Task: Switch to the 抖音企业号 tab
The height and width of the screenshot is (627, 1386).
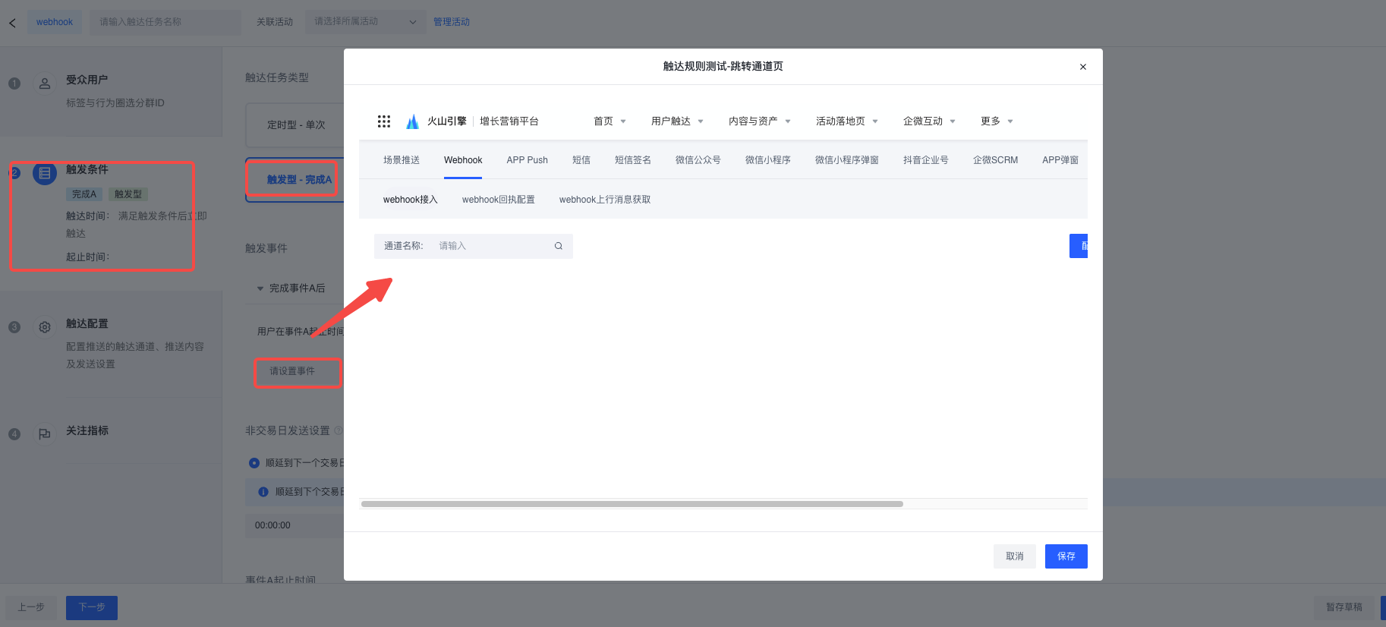Action: click(x=926, y=160)
